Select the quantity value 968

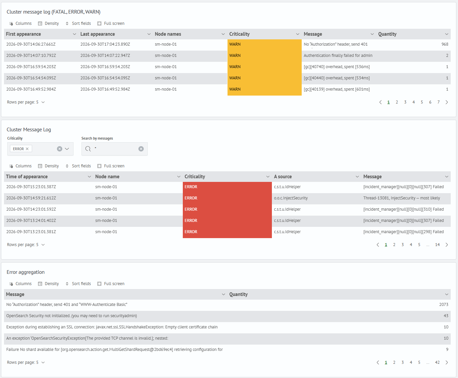point(445,44)
